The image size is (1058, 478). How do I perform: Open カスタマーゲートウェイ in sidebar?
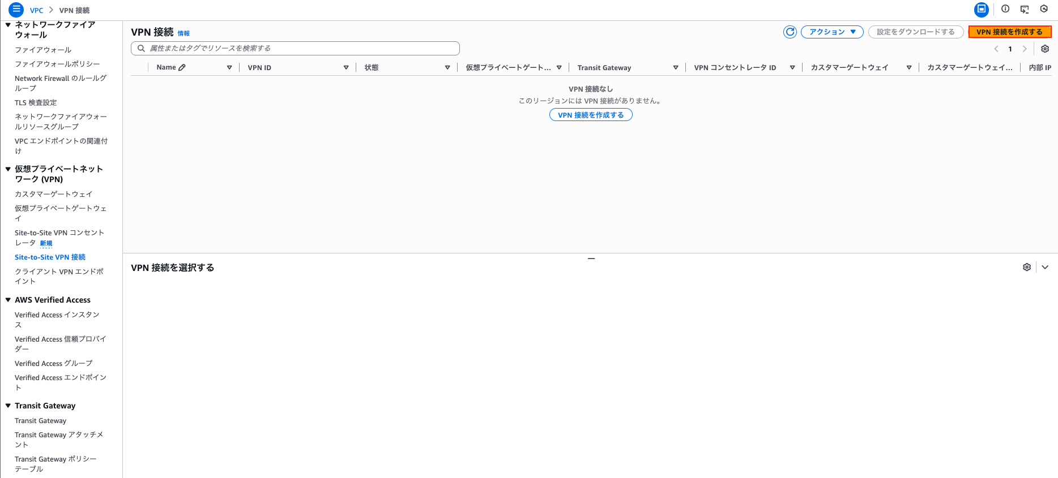pyautogui.click(x=53, y=194)
